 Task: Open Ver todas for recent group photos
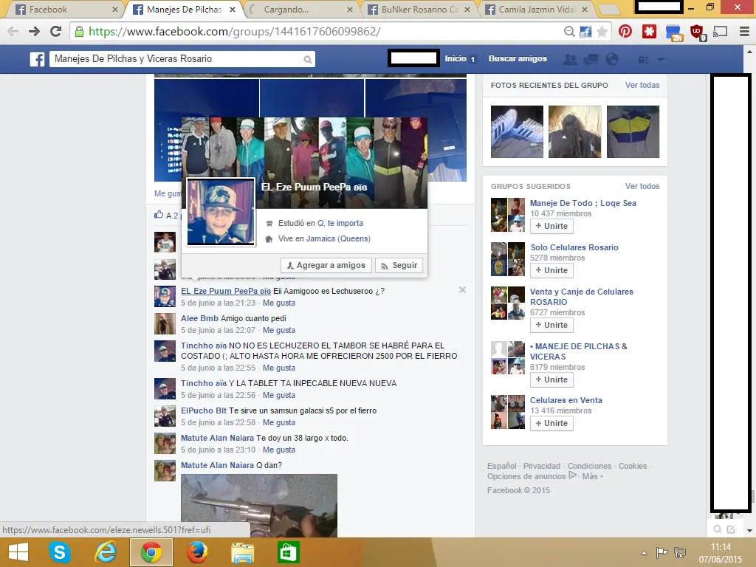(x=642, y=85)
